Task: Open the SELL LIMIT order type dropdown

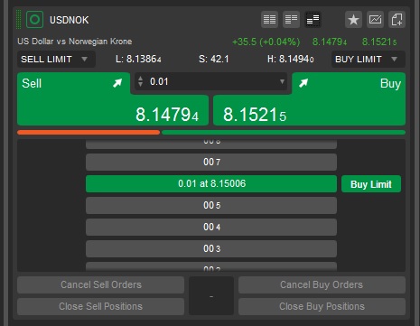Action: point(56,60)
